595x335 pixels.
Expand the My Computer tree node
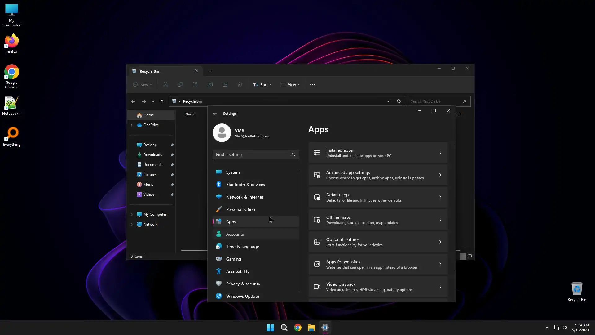(132, 214)
